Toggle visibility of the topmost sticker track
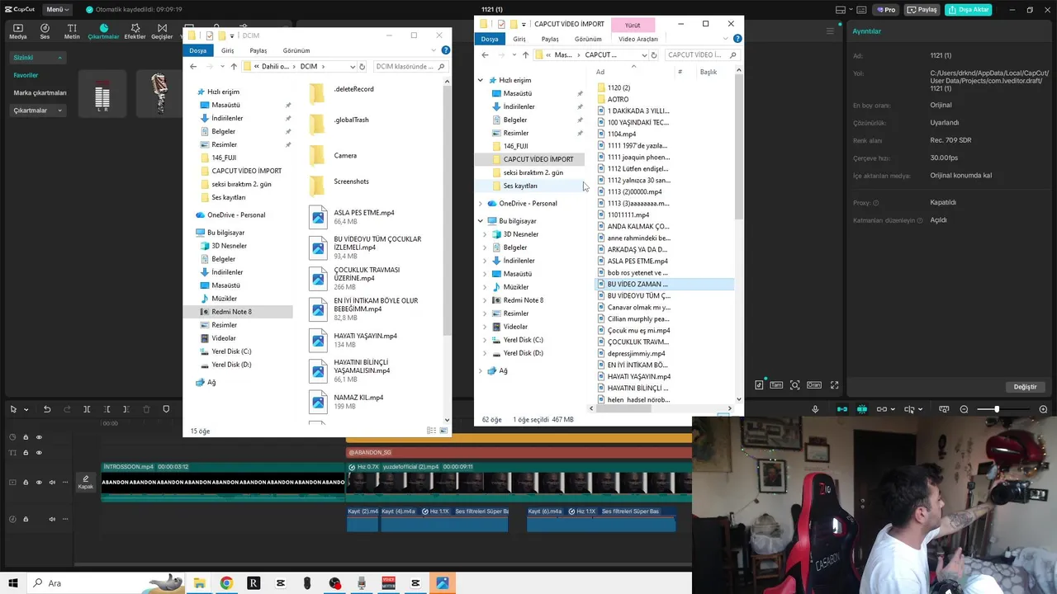The width and height of the screenshot is (1057, 594). [39, 437]
